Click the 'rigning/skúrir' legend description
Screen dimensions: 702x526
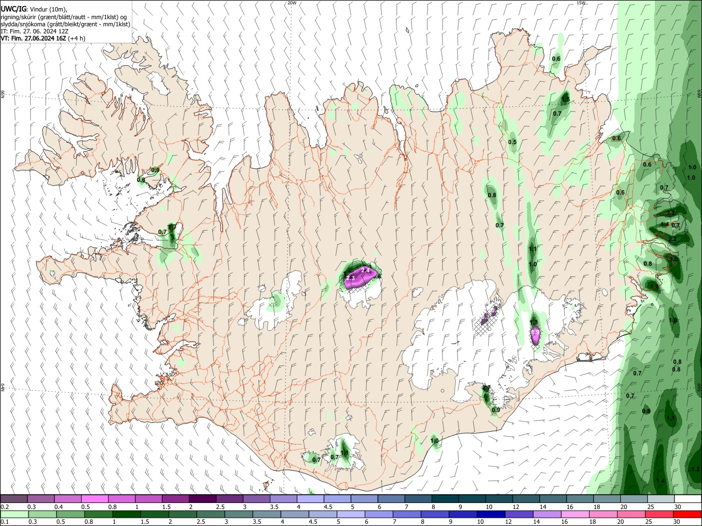[x=64, y=16]
